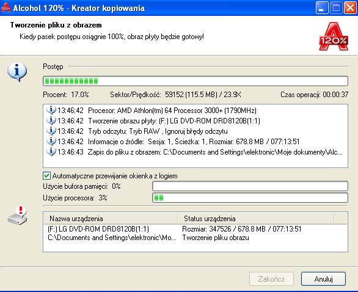Minimize the Kreator kopiowania window

(x=321, y=8)
